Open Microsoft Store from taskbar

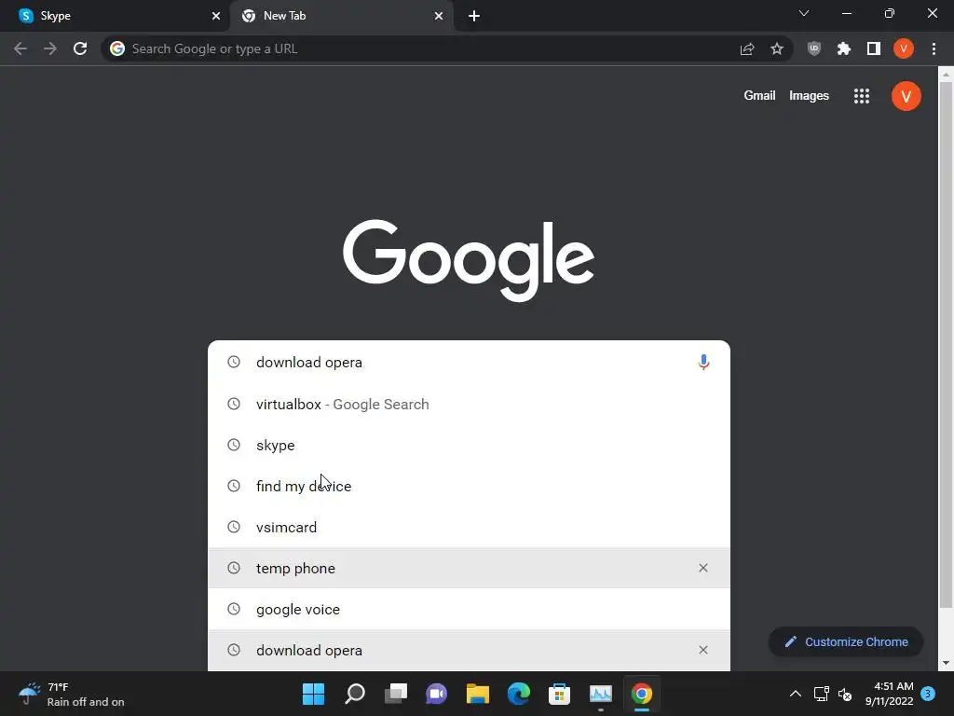tap(559, 694)
